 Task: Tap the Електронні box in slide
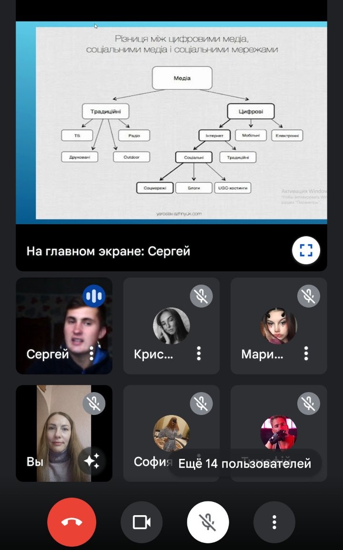click(x=287, y=135)
